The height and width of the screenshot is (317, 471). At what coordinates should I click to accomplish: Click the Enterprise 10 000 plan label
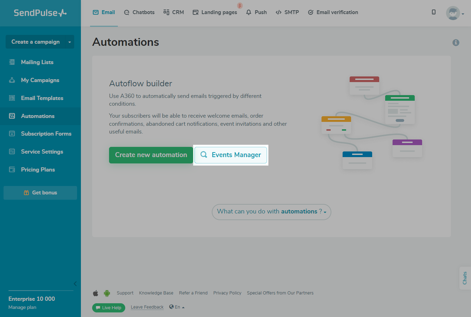point(32,299)
